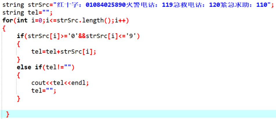Click the for keyword
276x119 pixels.
[8, 21]
